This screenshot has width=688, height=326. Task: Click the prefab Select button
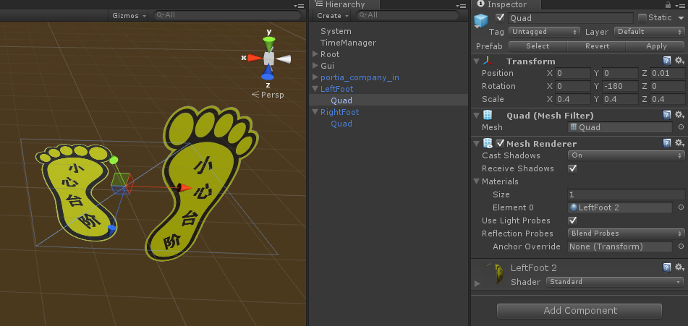click(x=538, y=46)
